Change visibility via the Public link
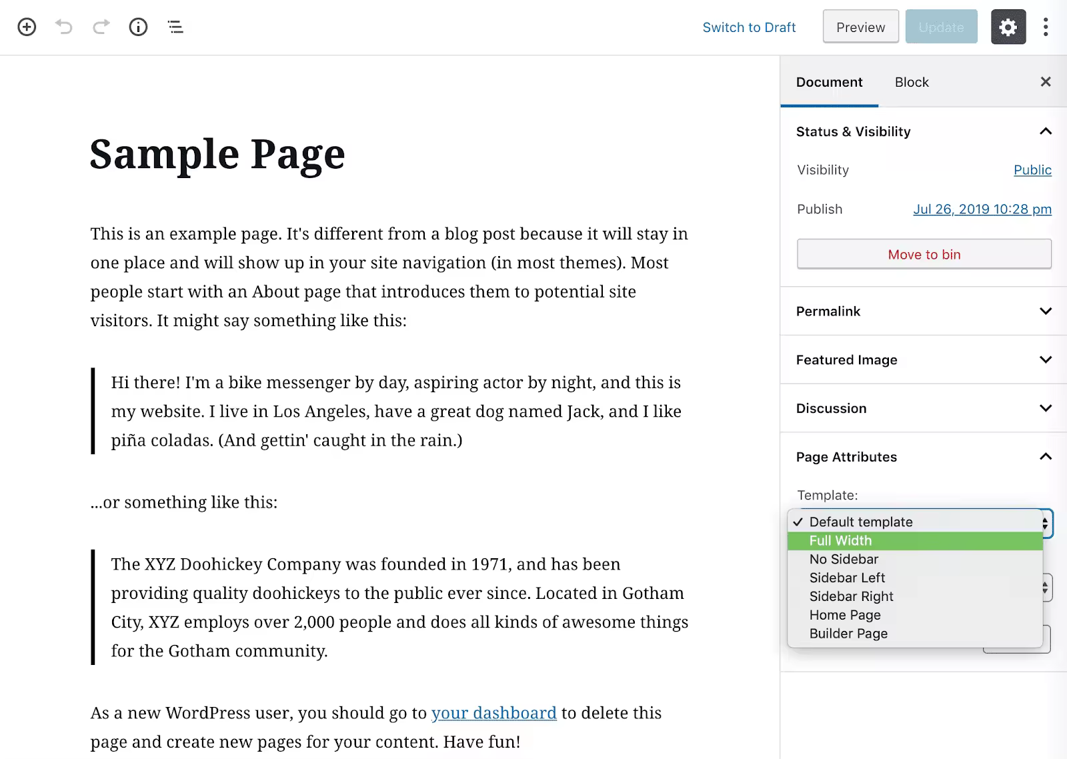Image resolution: width=1067 pixels, height=759 pixels. coord(1032,170)
